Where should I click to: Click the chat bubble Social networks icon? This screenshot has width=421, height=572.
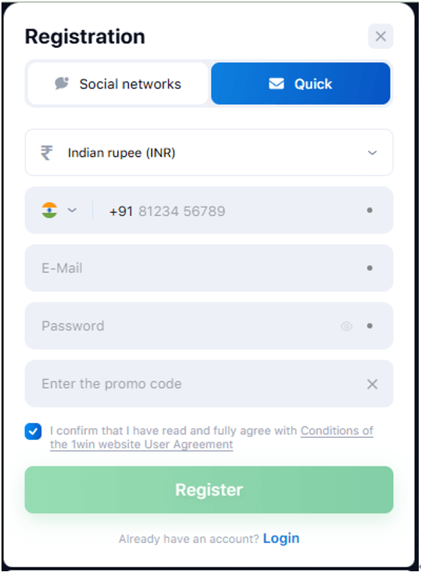click(x=62, y=83)
